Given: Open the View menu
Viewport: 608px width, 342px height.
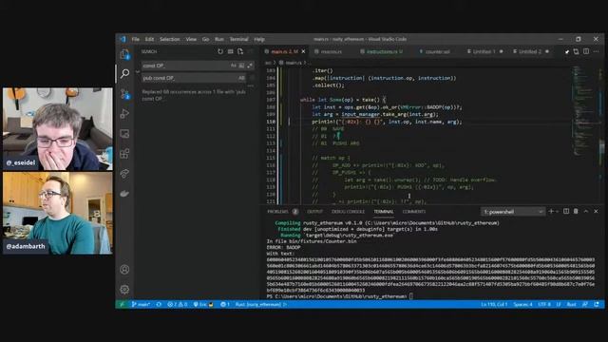Looking at the screenshot, I should point(191,39).
